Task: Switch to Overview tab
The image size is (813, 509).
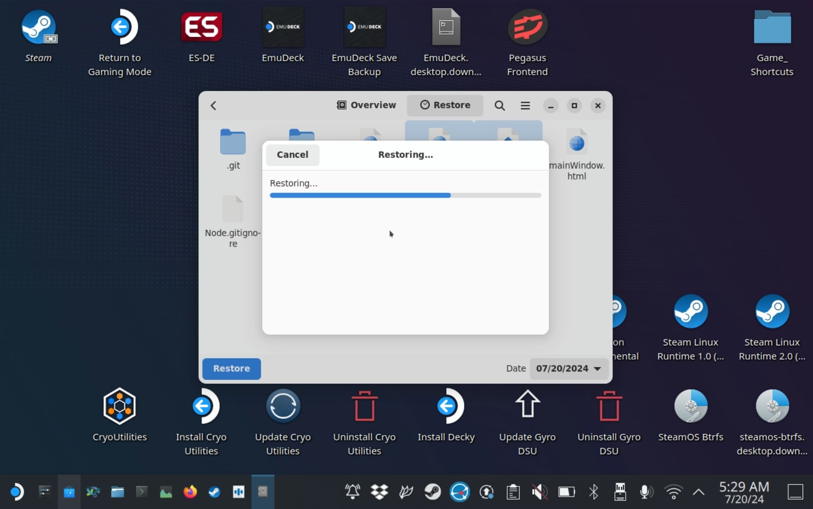Action: (x=365, y=105)
